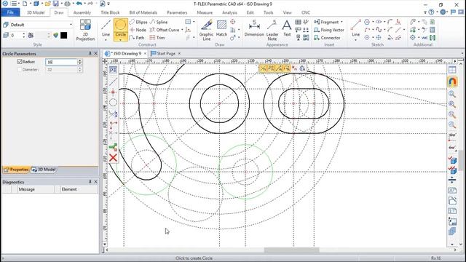
Task: Choose the Trim tool
Action: (x=157, y=38)
